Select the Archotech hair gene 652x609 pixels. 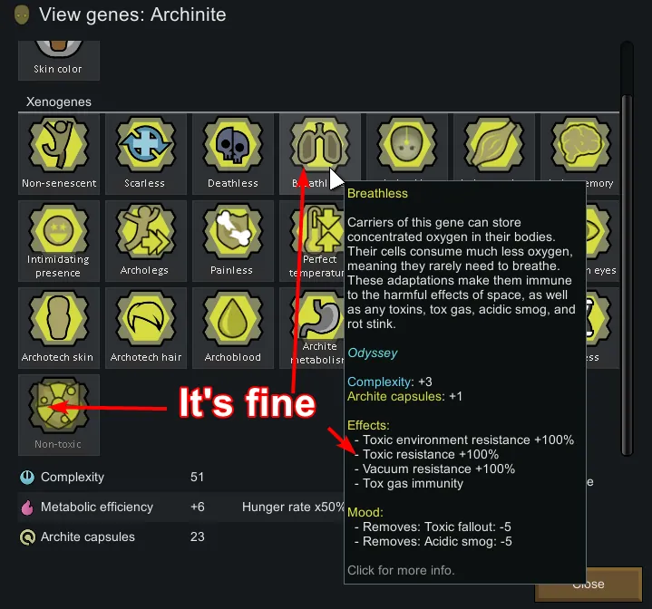[x=145, y=328]
